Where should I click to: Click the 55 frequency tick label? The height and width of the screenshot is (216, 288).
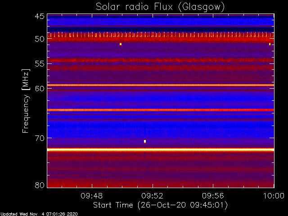click(40, 64)
